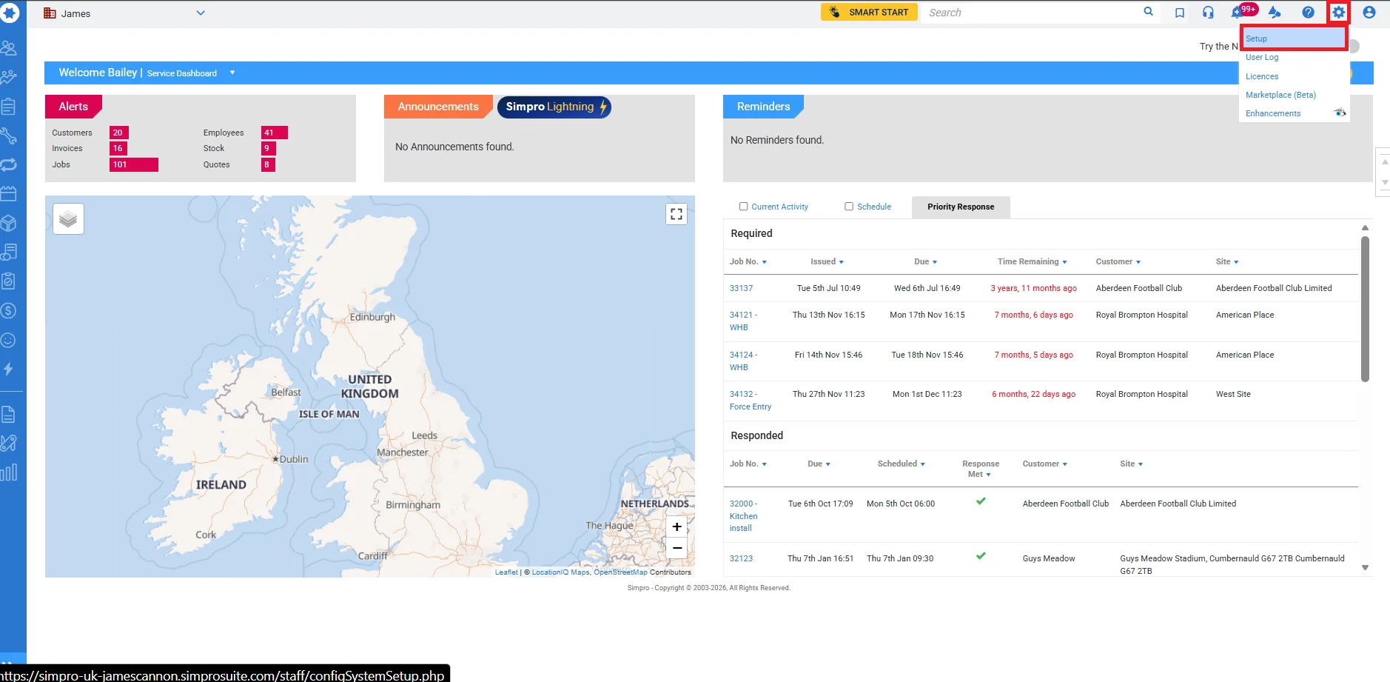Click the Priority Response panel scrollbar
Viewport: 1390px width, 682px height.
[x=1365, y=309]
